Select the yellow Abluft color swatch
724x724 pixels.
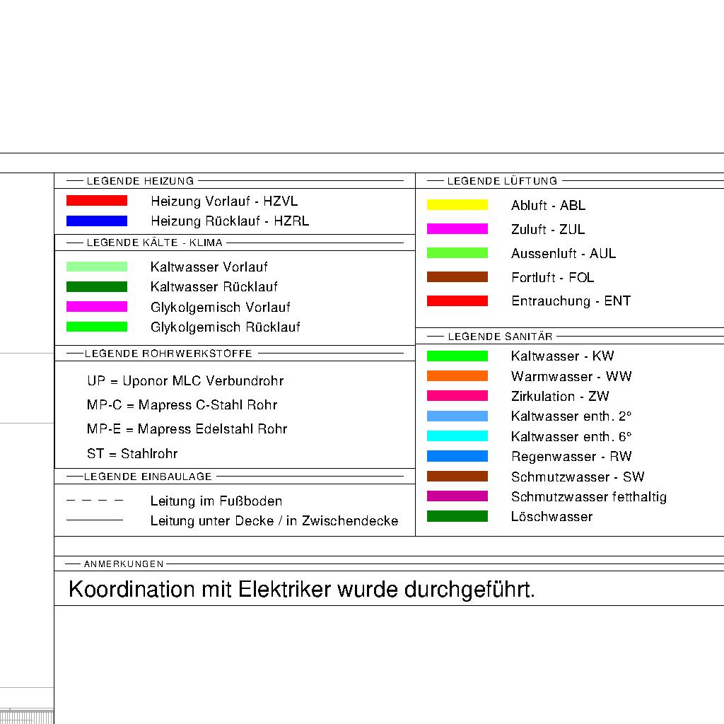pos(457,205)
